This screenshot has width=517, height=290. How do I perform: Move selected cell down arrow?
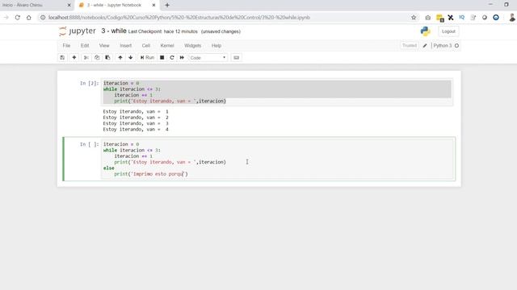pyautogui.click(x=131, y=57)
